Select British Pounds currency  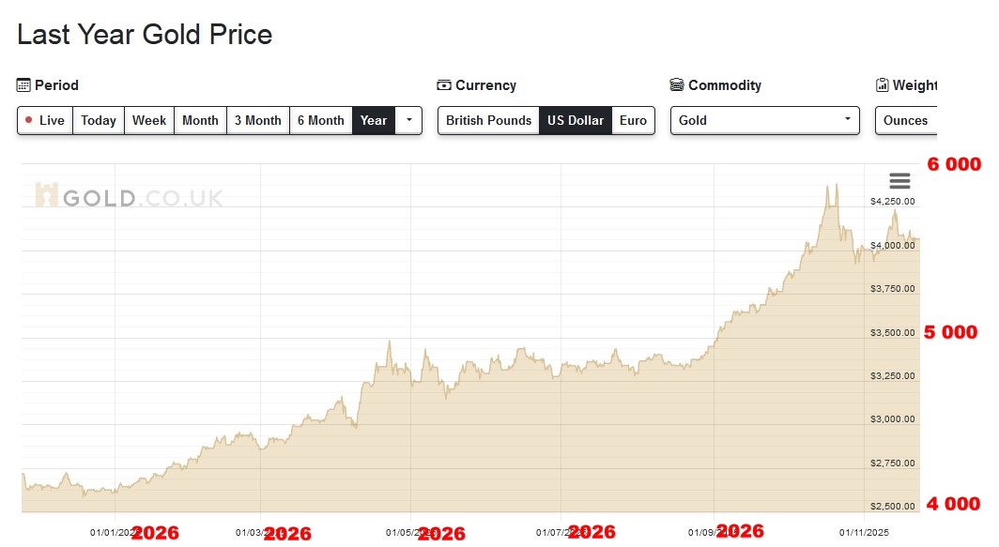[x=488, y=120]
